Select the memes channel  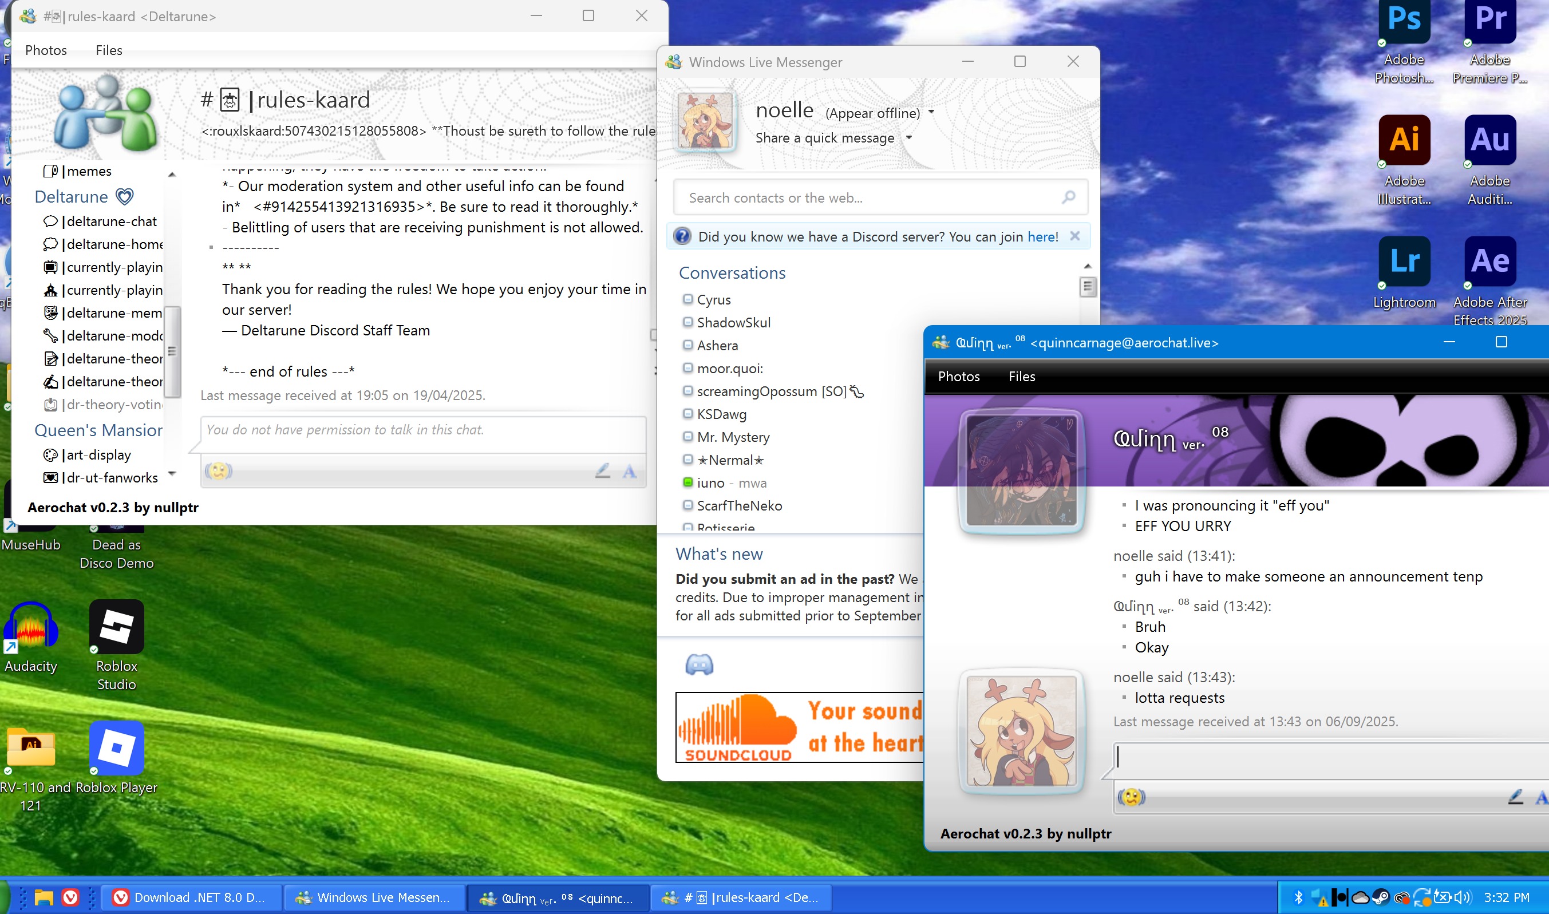click(77, 171)
